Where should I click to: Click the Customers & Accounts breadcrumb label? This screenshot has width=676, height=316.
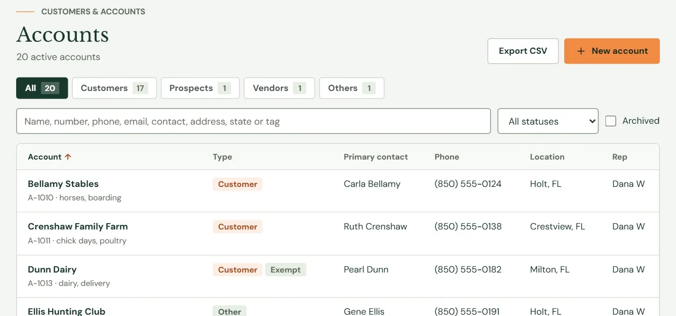click(93, 12)
